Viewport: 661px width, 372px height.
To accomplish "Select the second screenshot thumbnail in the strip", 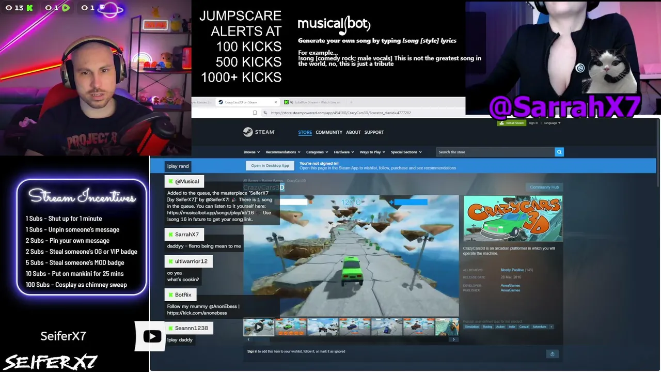I will tap(291, 327).
